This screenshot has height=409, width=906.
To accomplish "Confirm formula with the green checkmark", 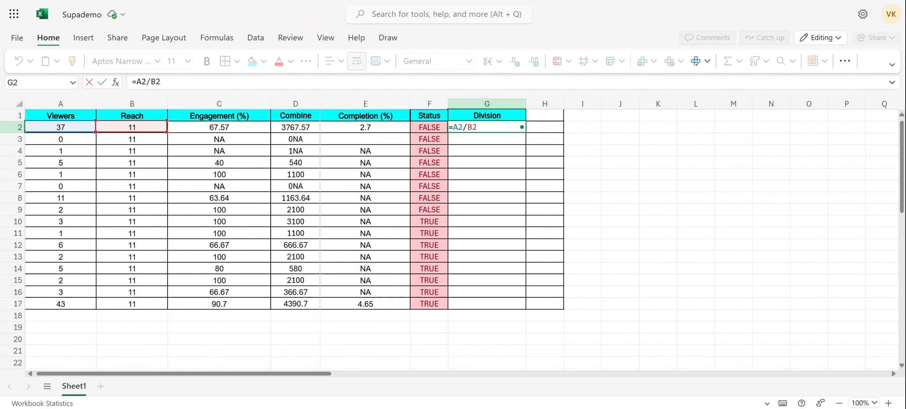I will (101, 82).
